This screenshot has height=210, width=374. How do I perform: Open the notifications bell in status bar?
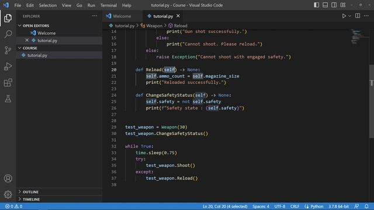click(366, 206)
